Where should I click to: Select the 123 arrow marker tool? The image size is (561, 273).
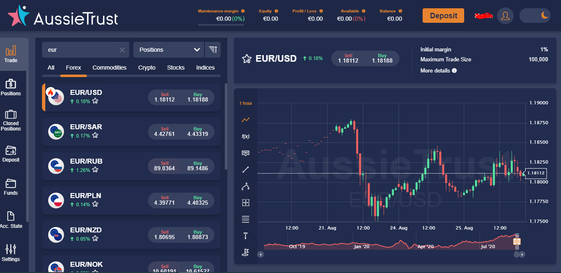(x=246, y=236)
